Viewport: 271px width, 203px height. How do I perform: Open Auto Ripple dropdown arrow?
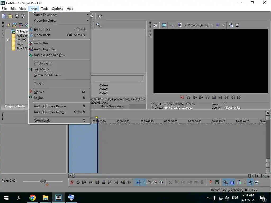pyautogui.click(x=245, y=182)
